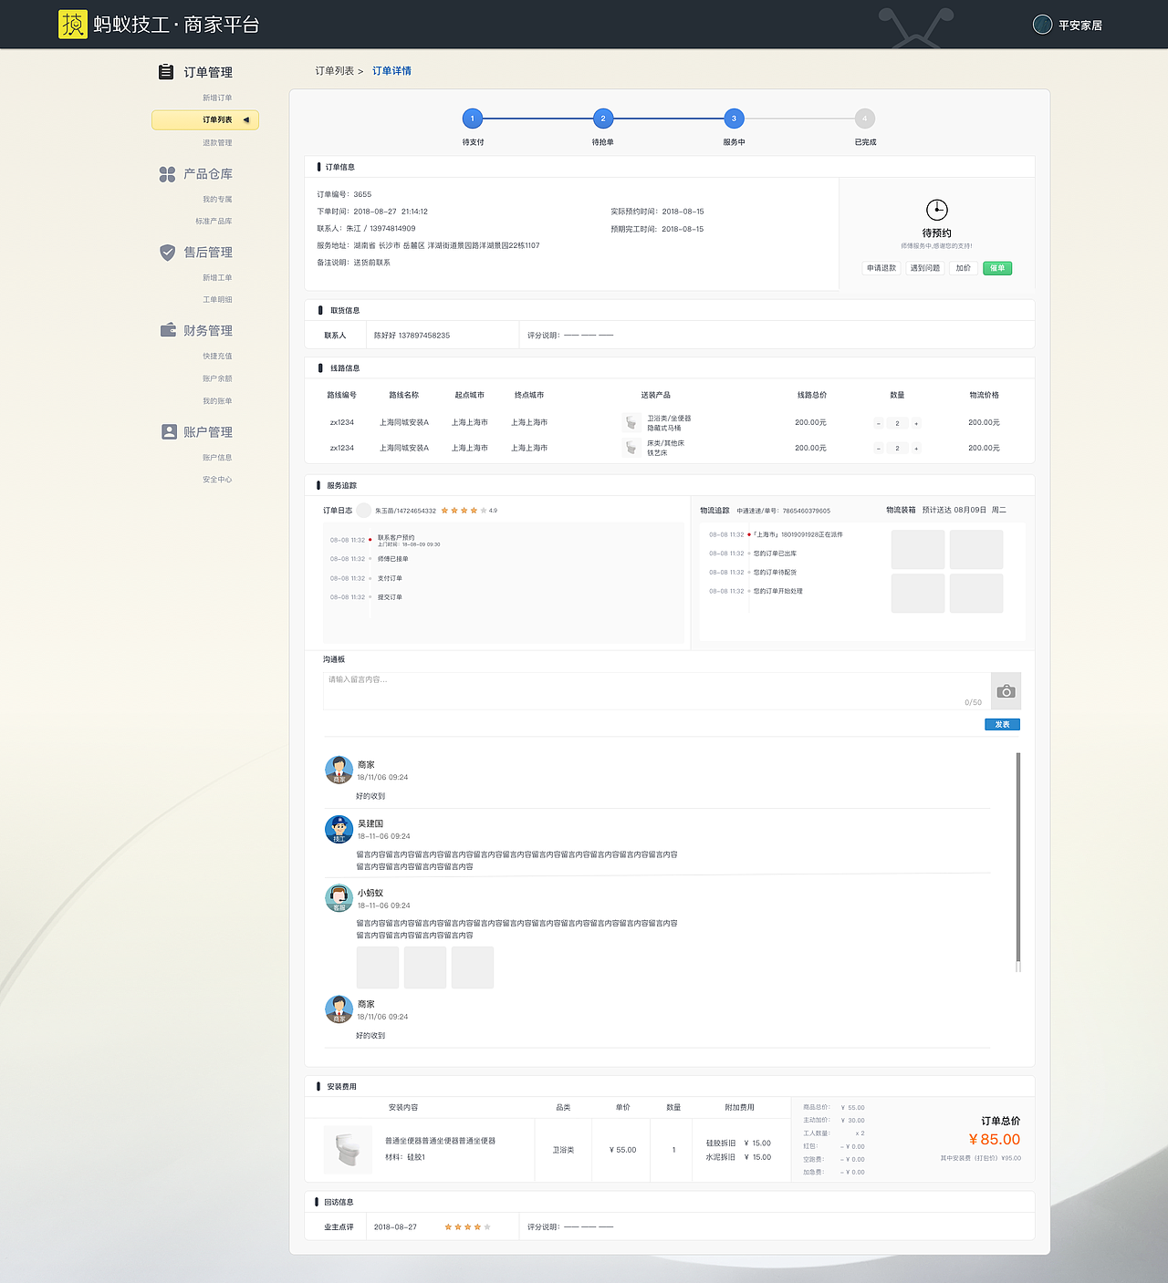Click the 售后管理 shield icon

[x=167, y=253]
